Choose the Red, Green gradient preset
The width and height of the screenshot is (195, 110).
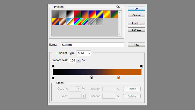point(77,14)
